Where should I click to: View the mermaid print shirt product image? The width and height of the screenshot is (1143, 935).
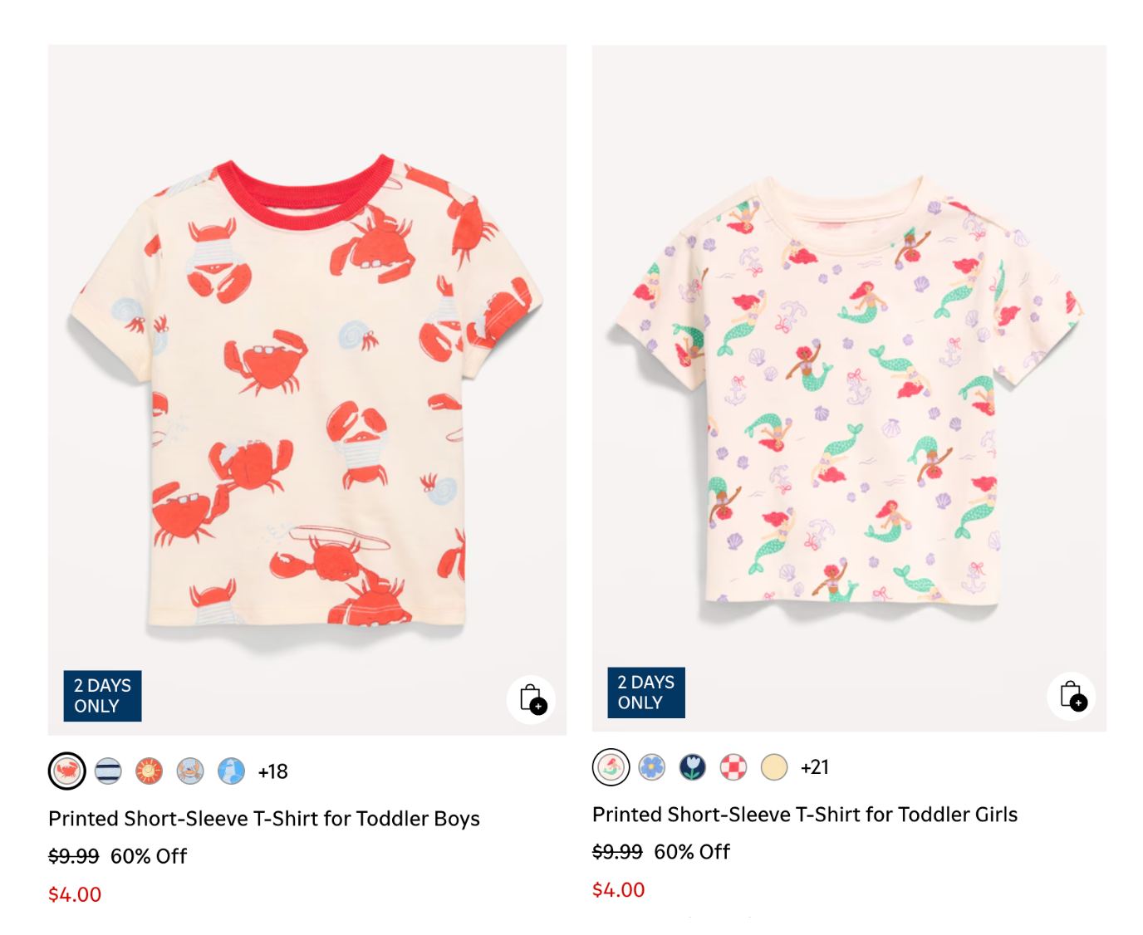[849, 388]
